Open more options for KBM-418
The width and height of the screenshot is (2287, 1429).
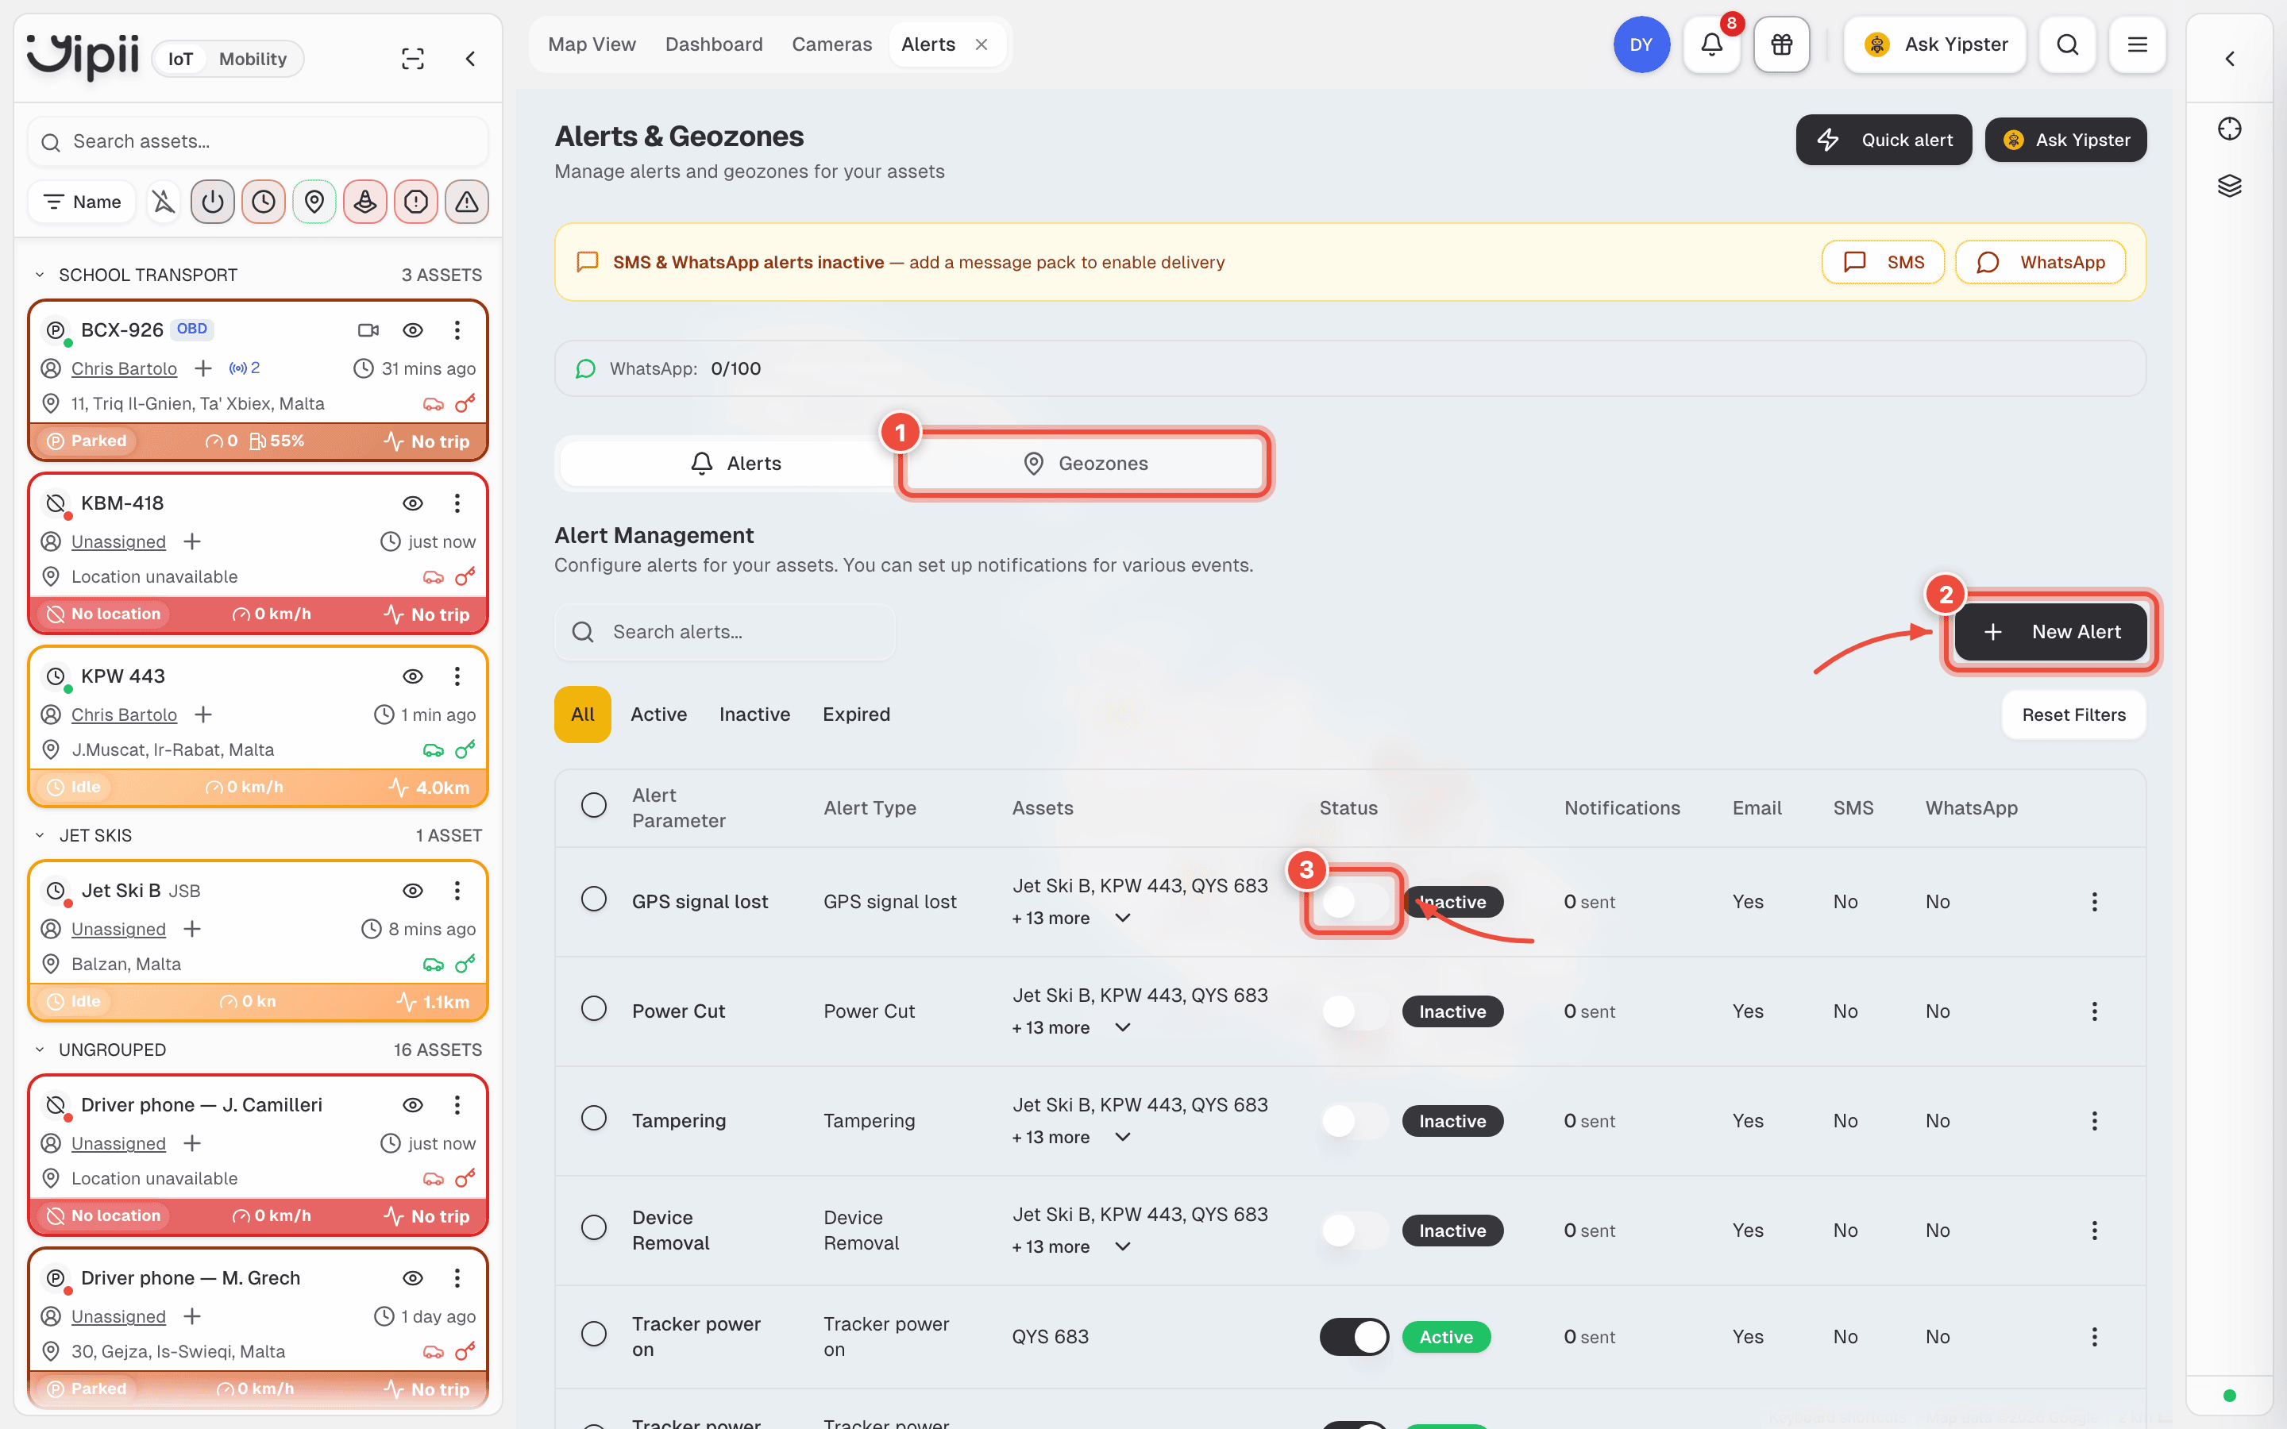457,503
